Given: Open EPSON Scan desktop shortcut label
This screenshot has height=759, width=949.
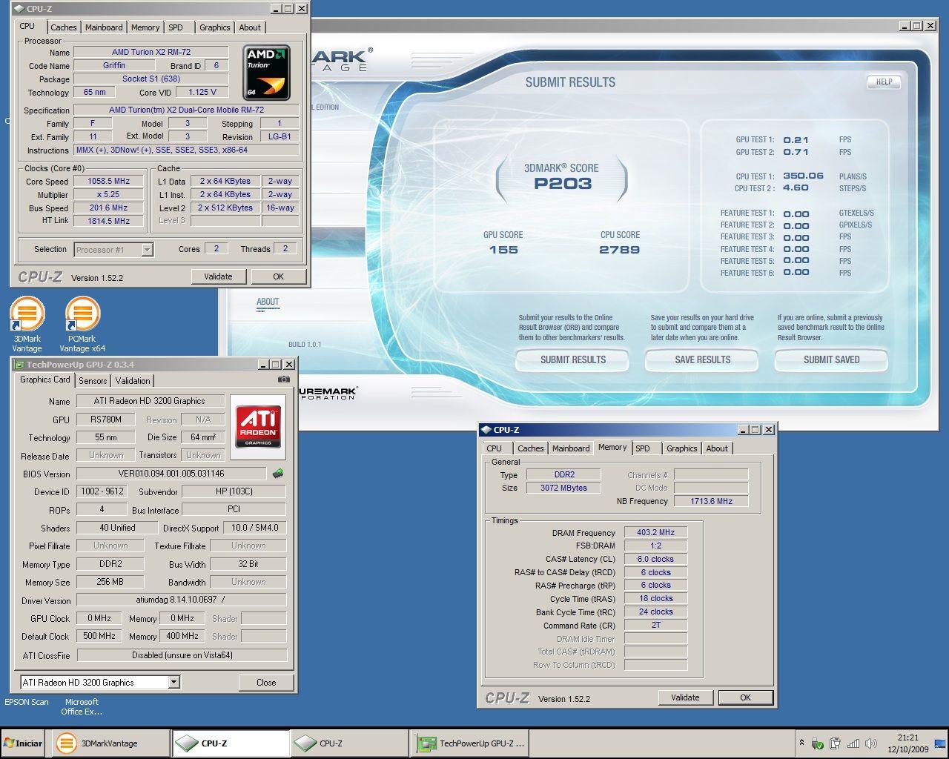Looking at the screenshot, I should [x=27, y=702].
